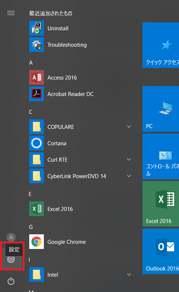Click the letter G group header

tap(31, 227)
